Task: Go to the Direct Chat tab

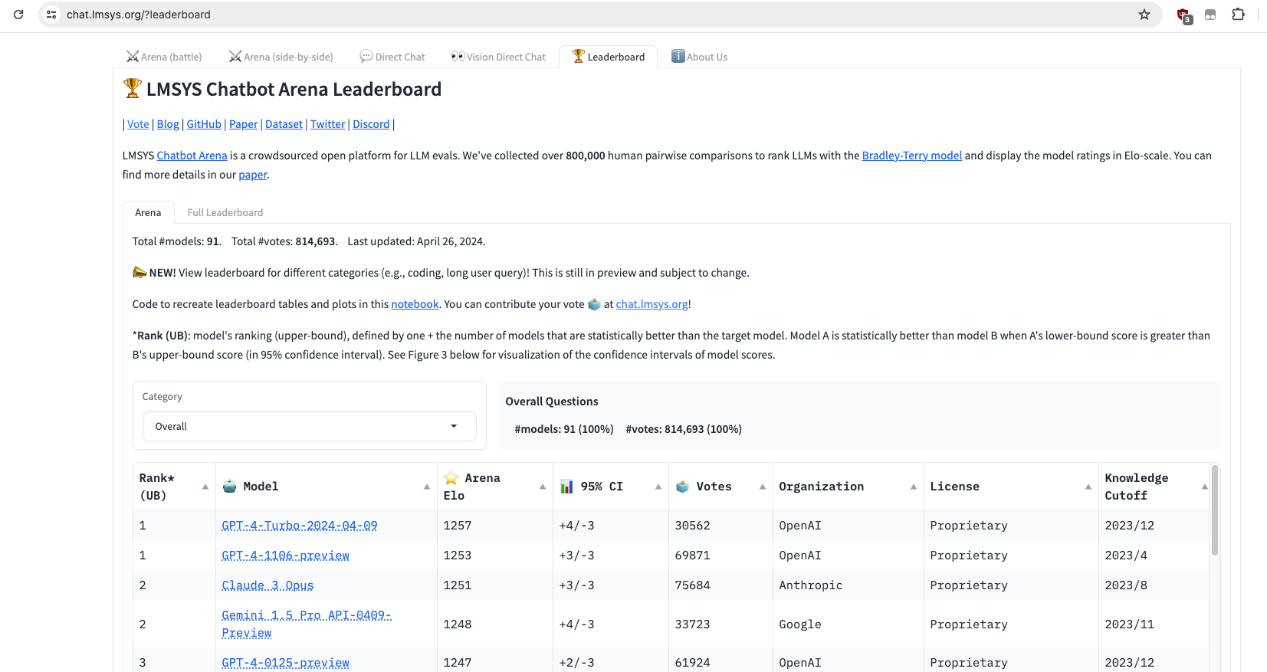Action: coord(392,57)
